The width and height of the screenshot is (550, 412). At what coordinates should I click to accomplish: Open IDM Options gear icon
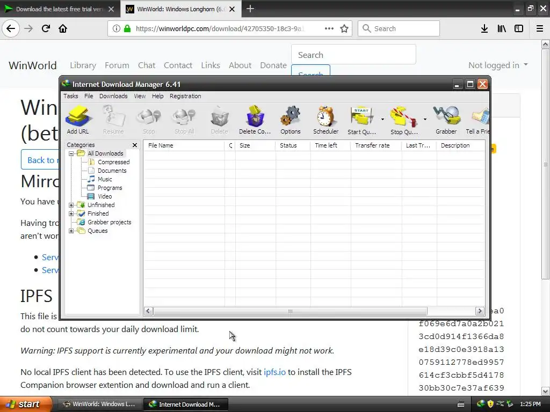[291, 120]
